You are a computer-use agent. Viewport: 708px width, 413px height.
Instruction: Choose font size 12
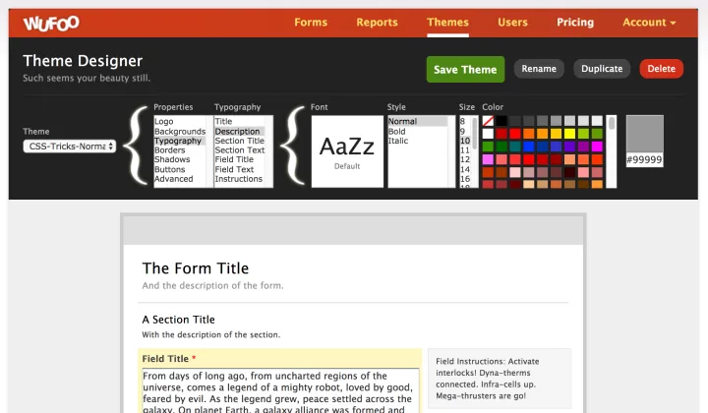point(465,159)
